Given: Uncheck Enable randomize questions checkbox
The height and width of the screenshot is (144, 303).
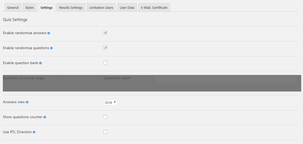Looking at the screenshot, I should point(105,48).
